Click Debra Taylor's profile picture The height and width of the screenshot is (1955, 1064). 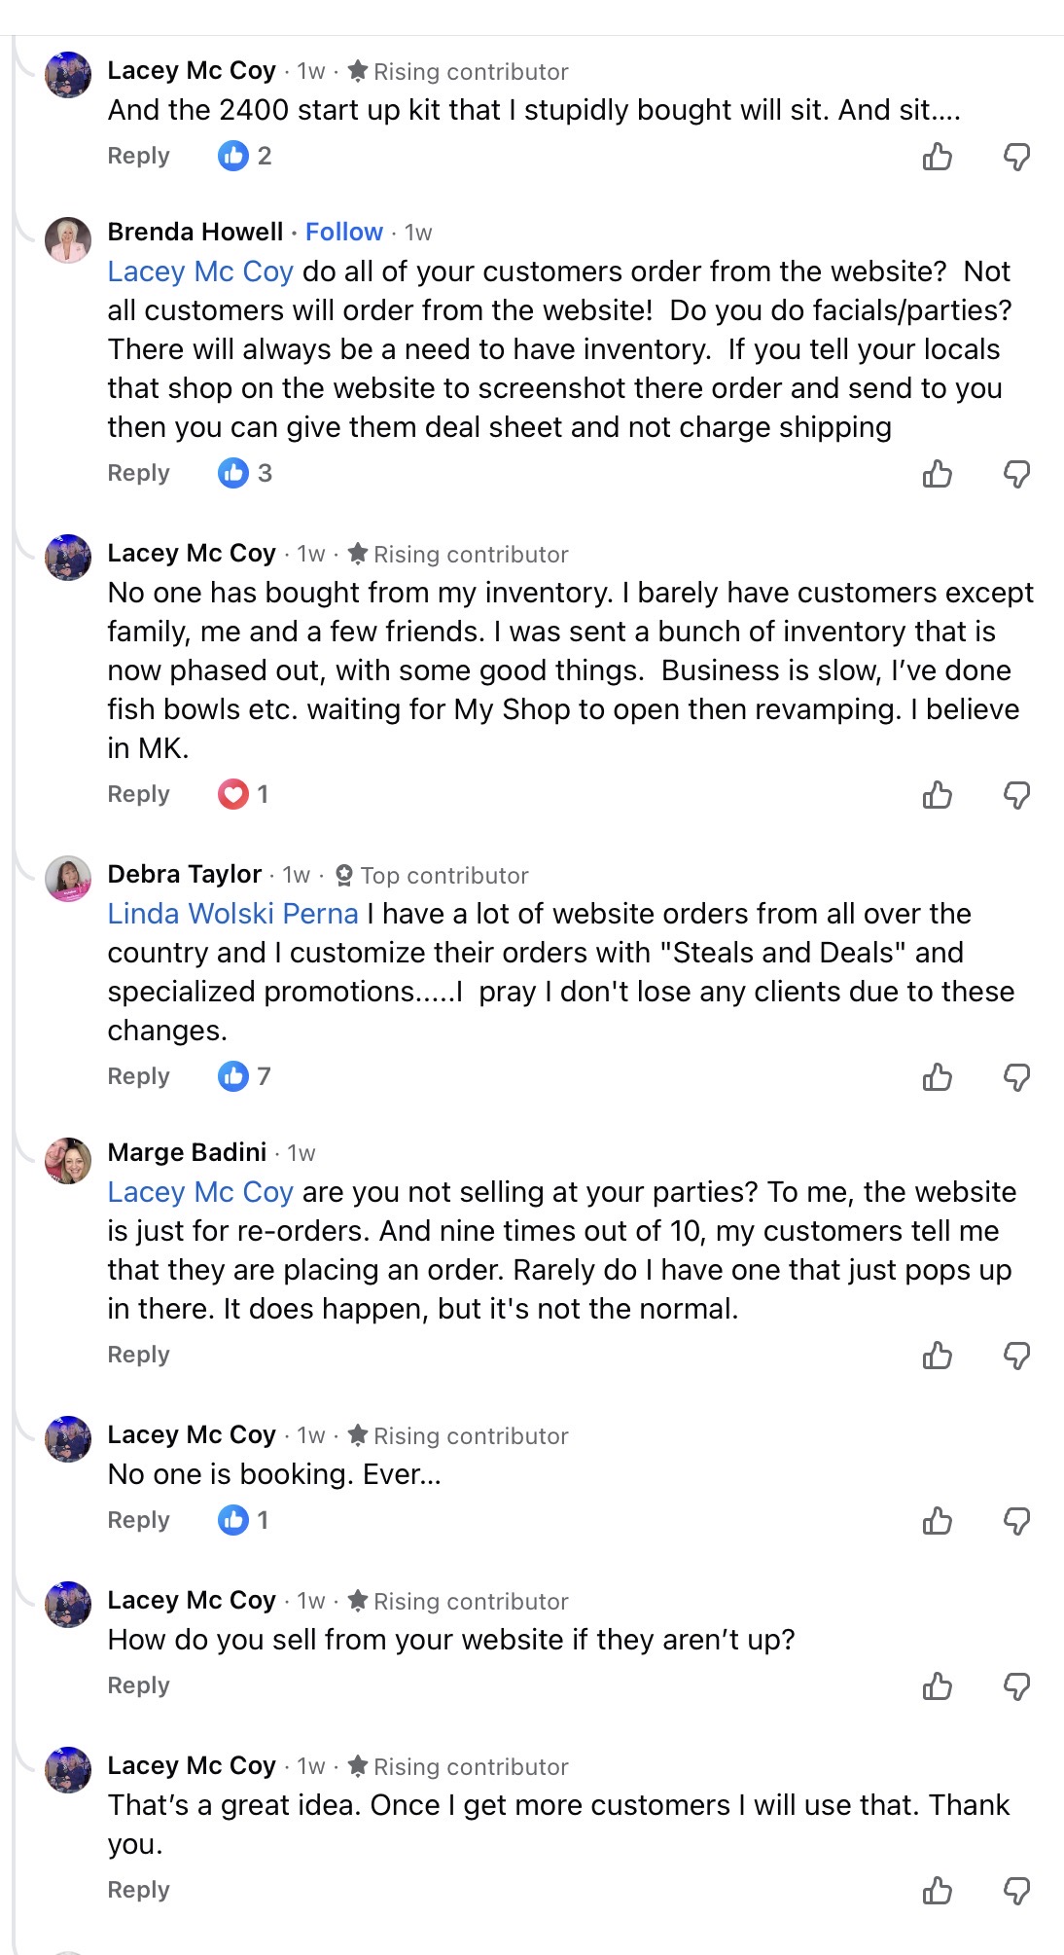(x=68, y=879)
